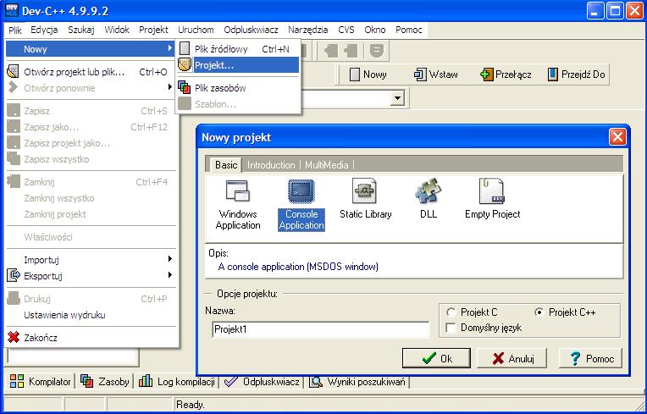Choose the Empty Project icon
This screenshot has width=647, height=414.
pos(491,191)
